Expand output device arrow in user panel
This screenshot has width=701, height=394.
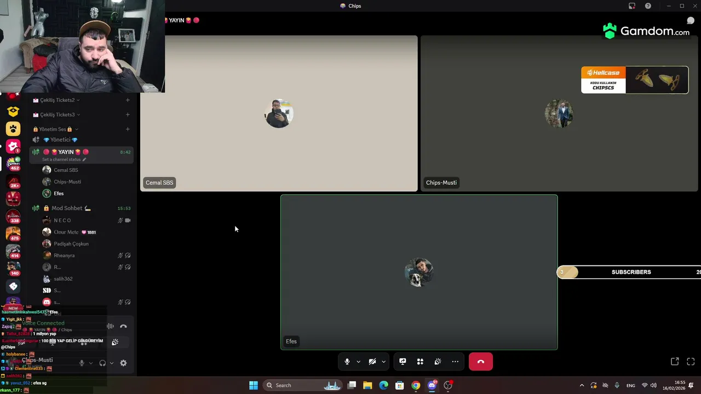111,363
